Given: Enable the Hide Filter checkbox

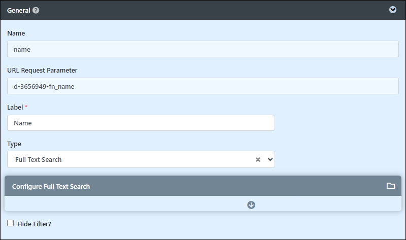Looking at the screenshot, I should pos(10,223).
